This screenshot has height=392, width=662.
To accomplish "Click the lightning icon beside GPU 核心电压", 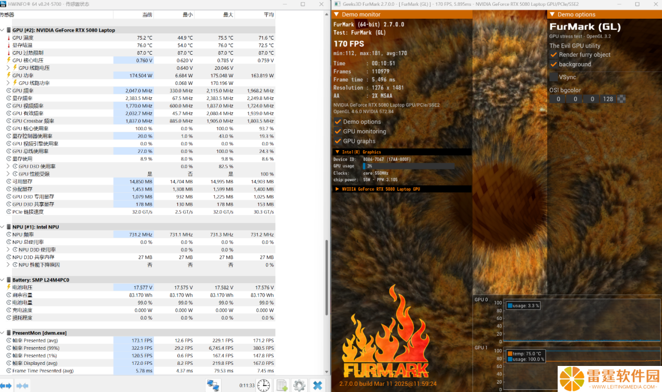I will (x=9, y=60).
